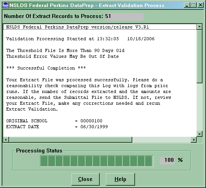Viewport: 206px width, 188px height.
Task: Click the records to process field showing 51
Action: click(124, 17)
